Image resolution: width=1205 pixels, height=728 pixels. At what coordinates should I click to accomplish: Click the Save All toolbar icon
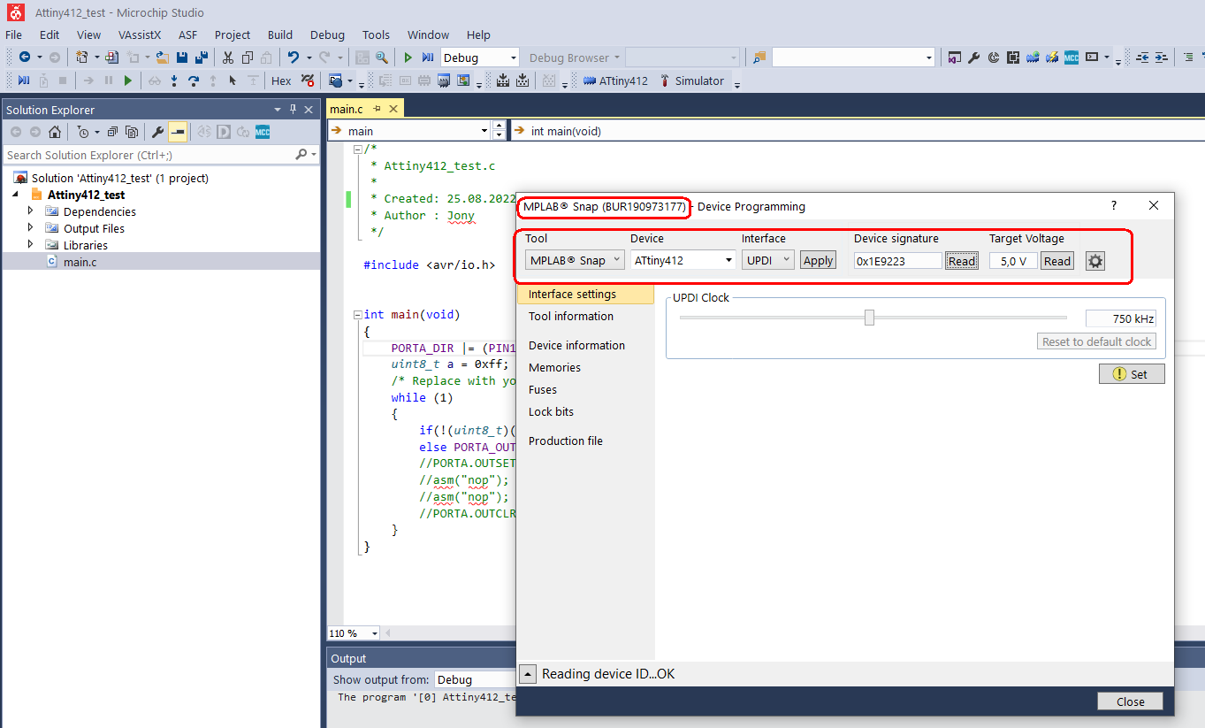pos(201,57)
